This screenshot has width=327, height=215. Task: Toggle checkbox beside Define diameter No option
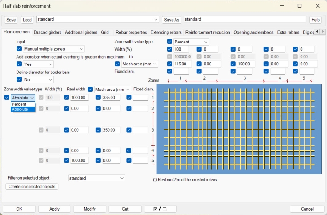coord(19,79)
